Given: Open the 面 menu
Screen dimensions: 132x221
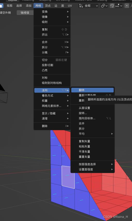Looking at the screenshot, I should (63, 6).
